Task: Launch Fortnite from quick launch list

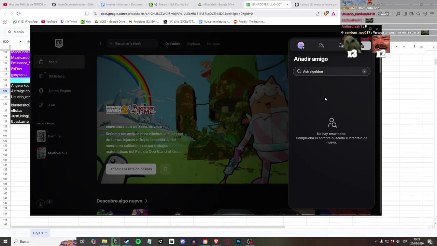Action: pos(59,136)
